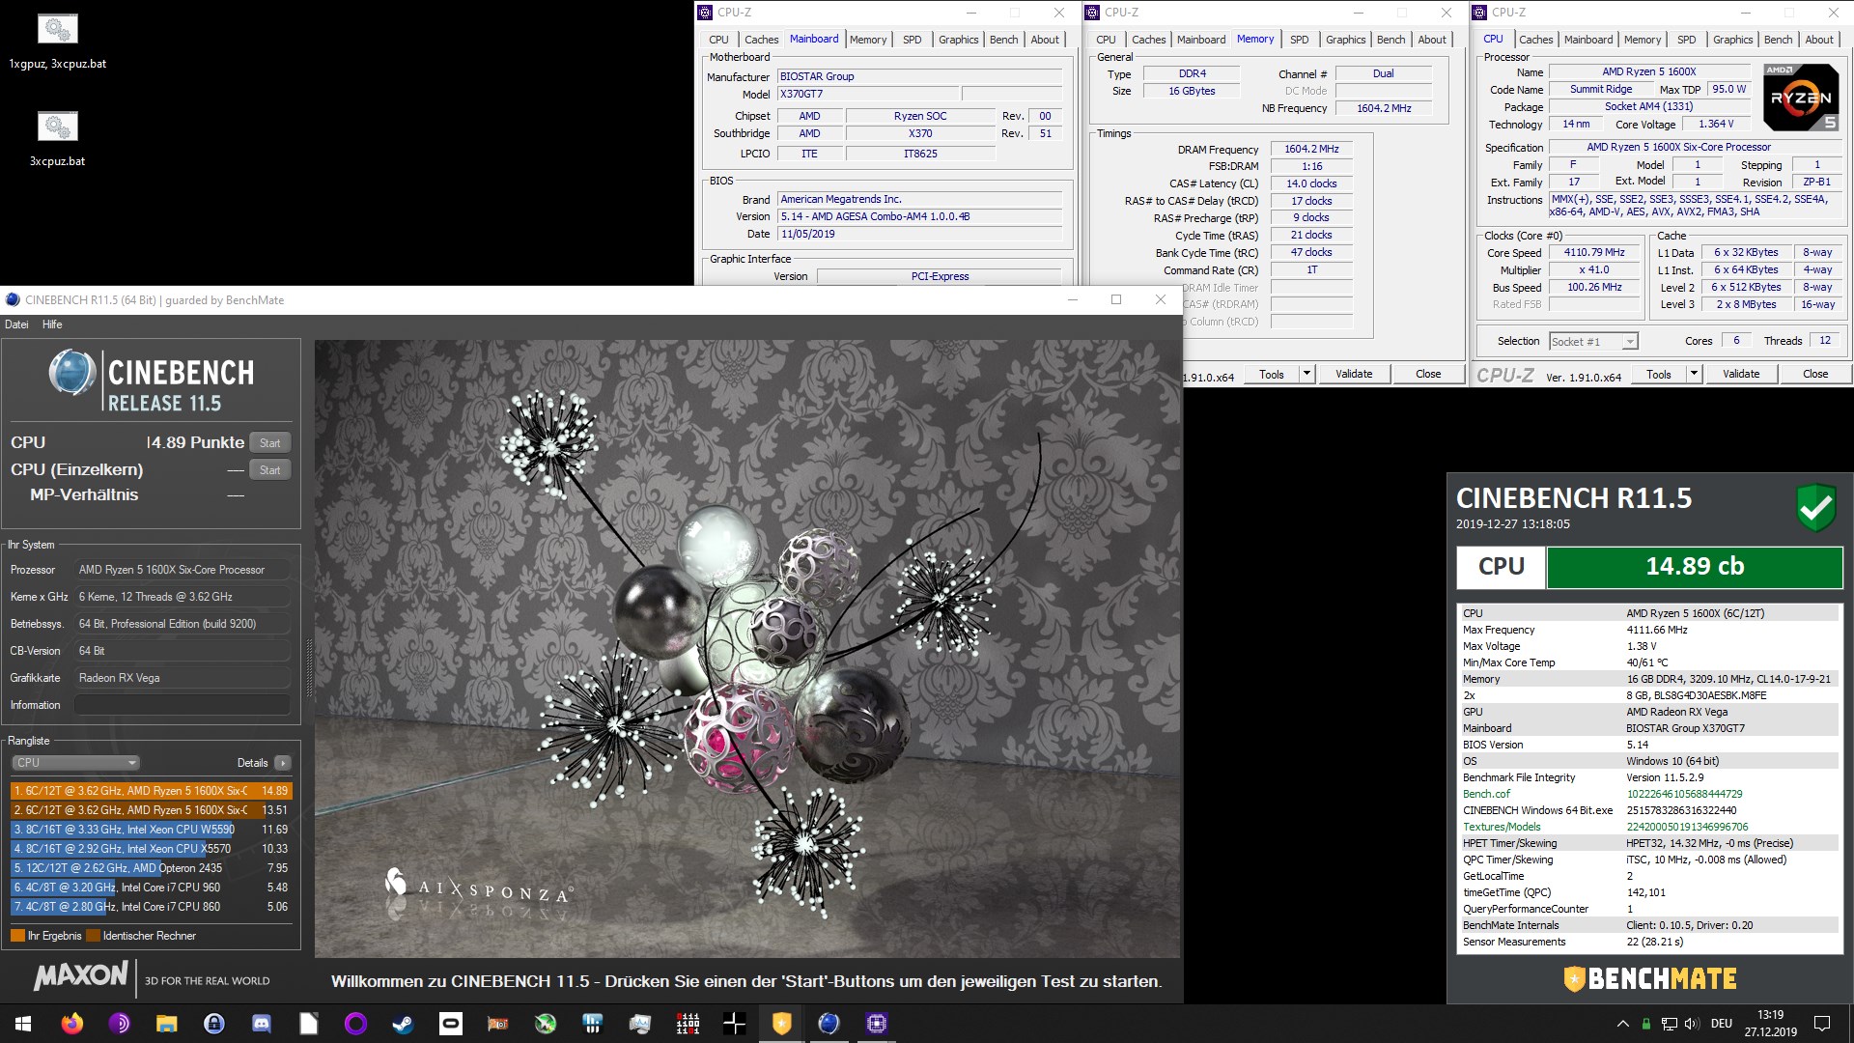This screenshot has width=1854, height=1043.
Task: Select rank 2 Ryzen 5 1600X 13.51 entry
Action: 151,810
